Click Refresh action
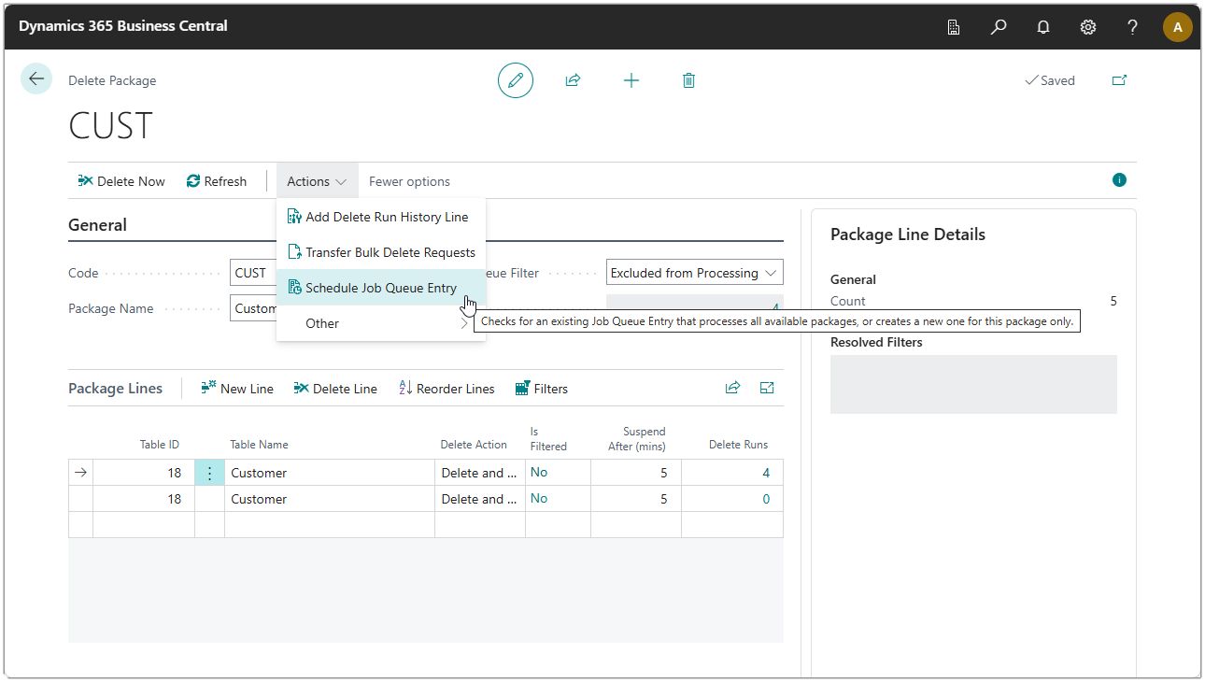 coord(217,181)
